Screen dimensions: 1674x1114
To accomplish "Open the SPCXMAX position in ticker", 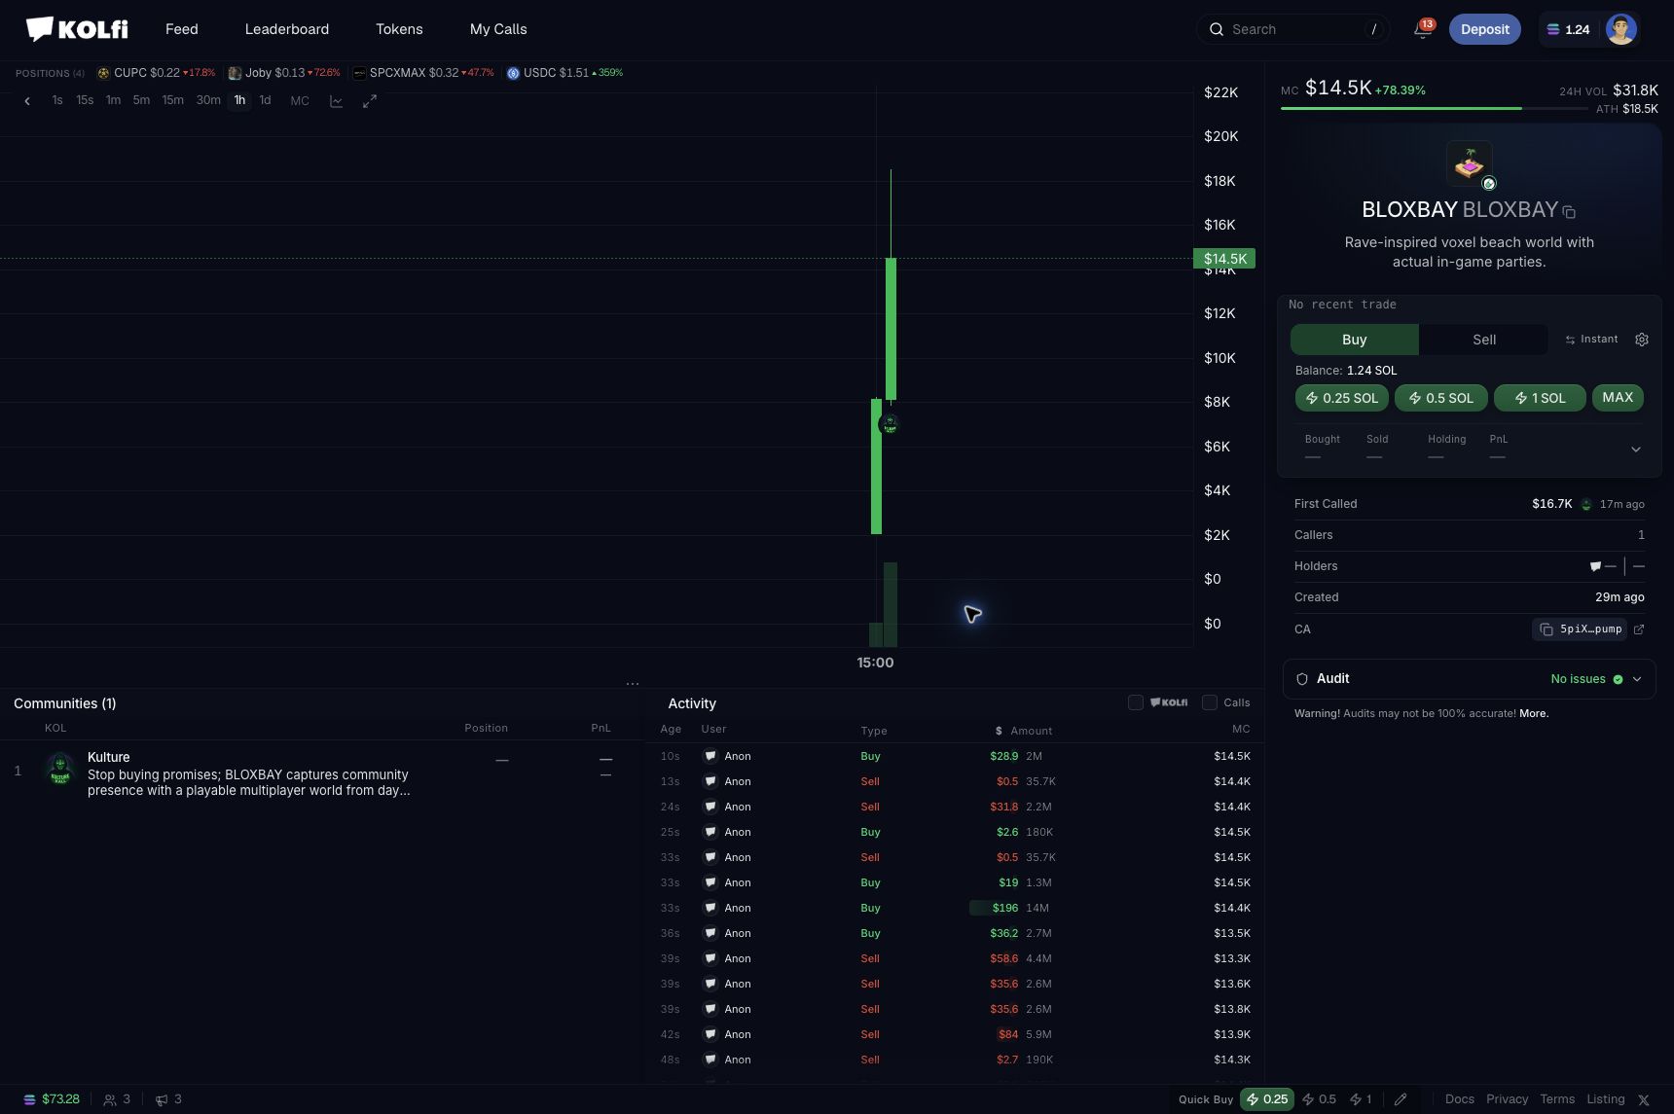I will click(423, 73).
